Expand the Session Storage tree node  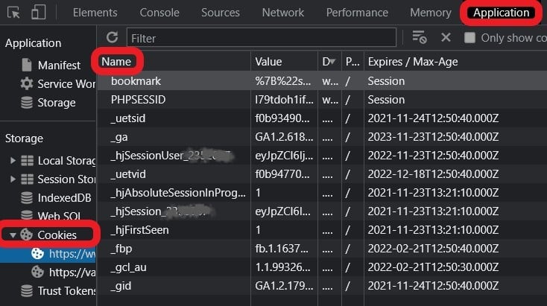pyautogui.click(x=13, y=179)
